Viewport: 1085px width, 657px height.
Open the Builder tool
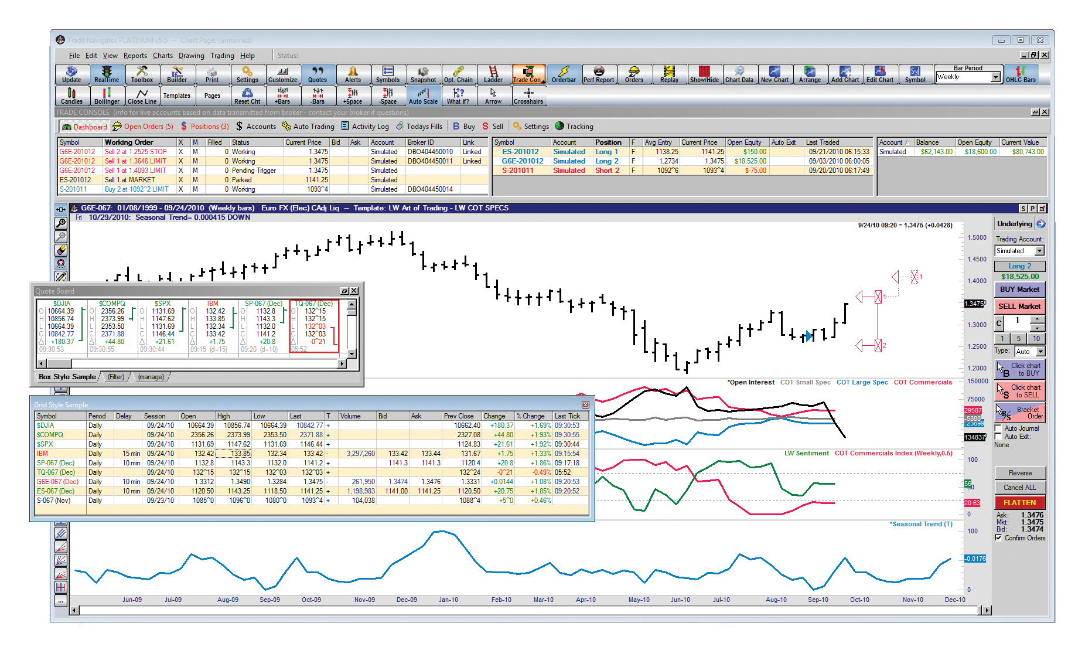(177, 74)
